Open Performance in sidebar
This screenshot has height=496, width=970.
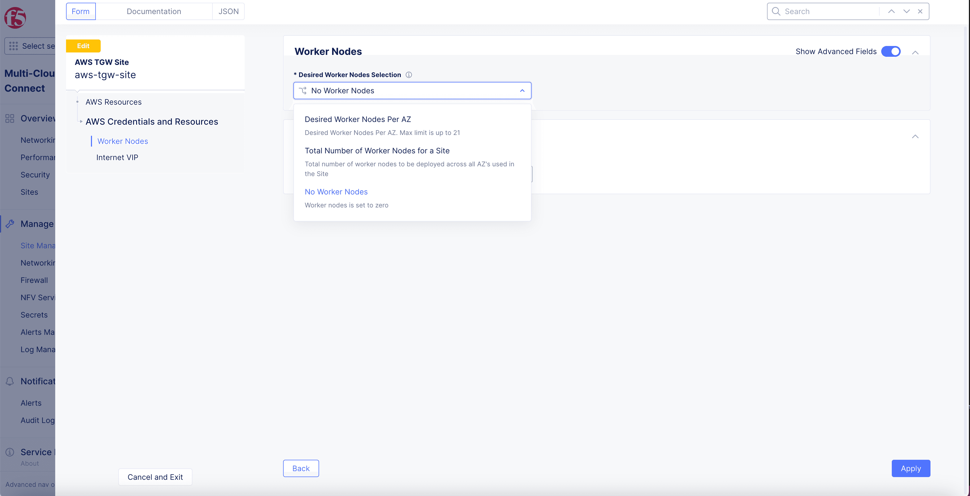tap(38, 157)
